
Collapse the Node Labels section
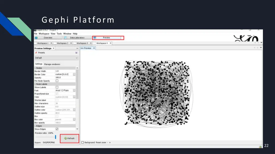pyautogui.click(x=35, y=84)
